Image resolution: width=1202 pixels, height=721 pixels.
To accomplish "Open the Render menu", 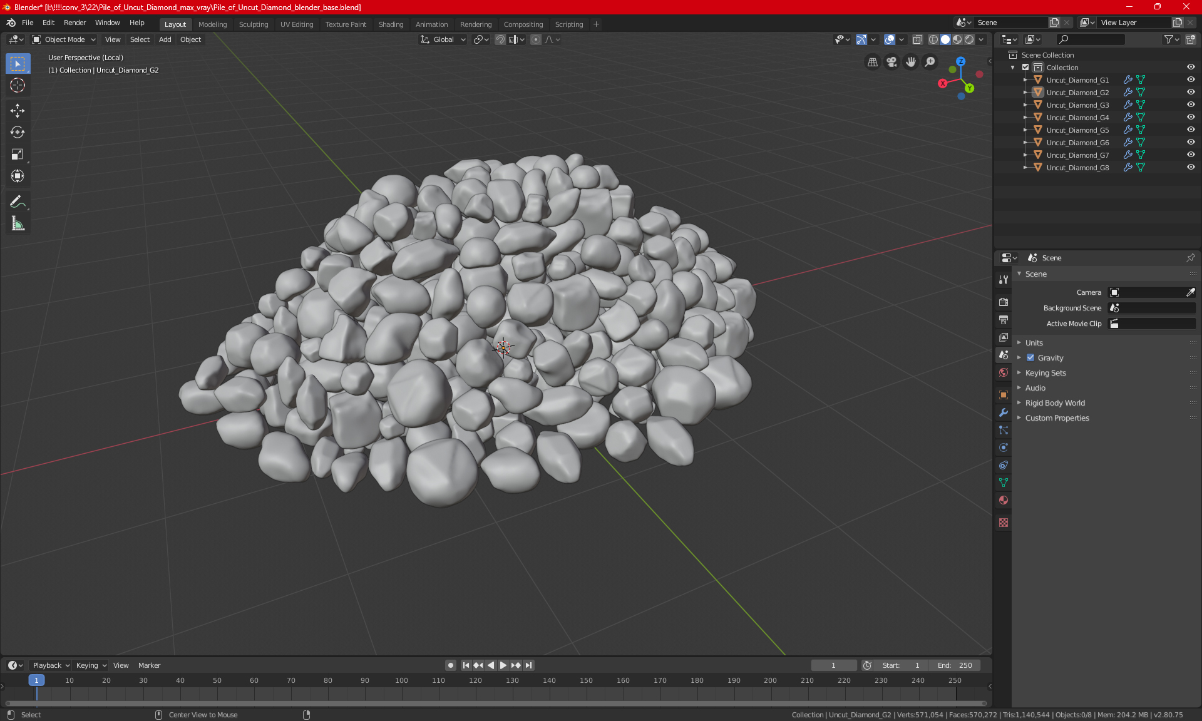I will 74,23.
